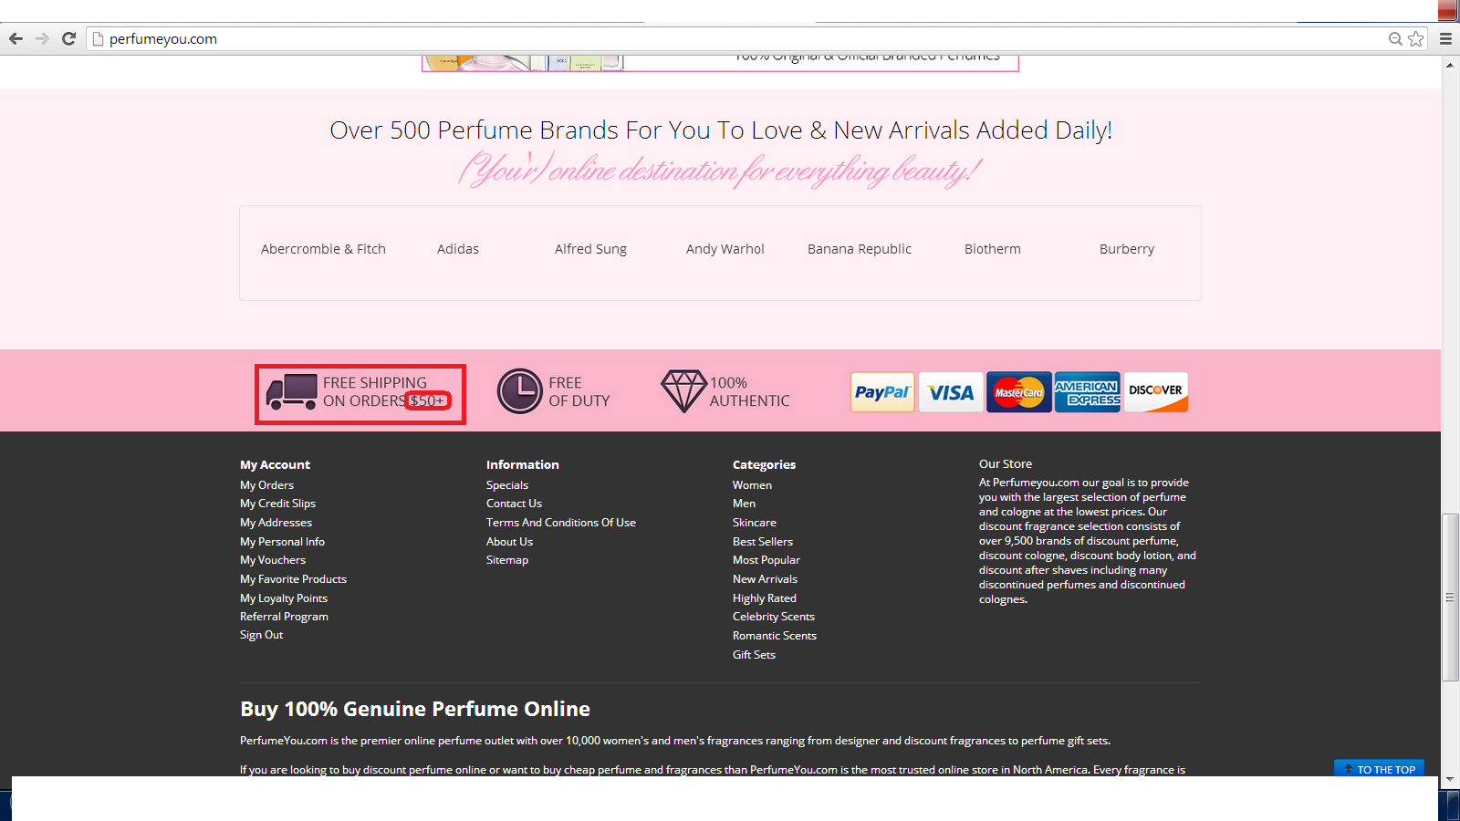Open the Adidas brand page
This screenshot has width=1460, height=821.
[x=458, y=249]
